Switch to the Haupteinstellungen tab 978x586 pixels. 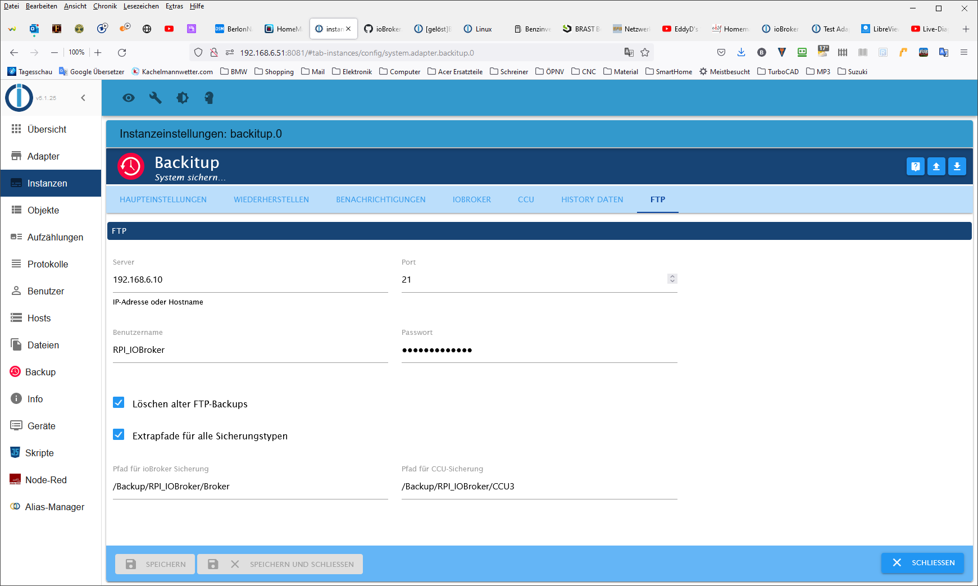[x=163, y=199]
